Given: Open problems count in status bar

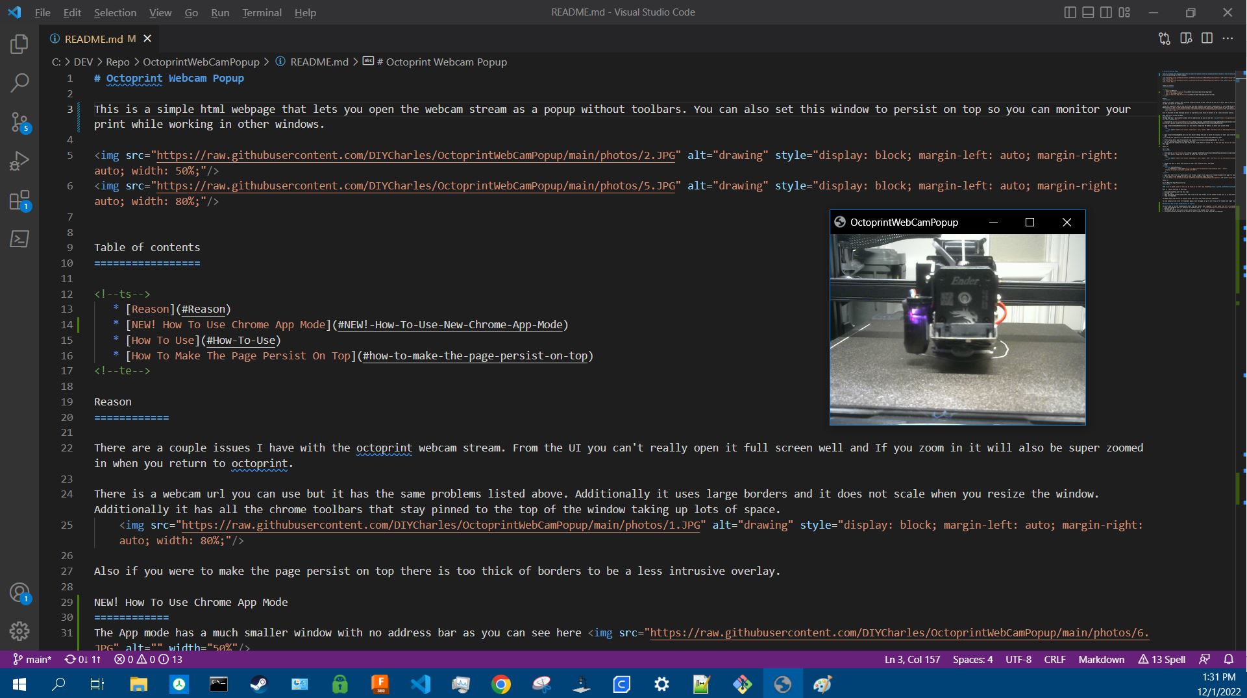Looking at the screenshot, I should (x=148, y=660).
